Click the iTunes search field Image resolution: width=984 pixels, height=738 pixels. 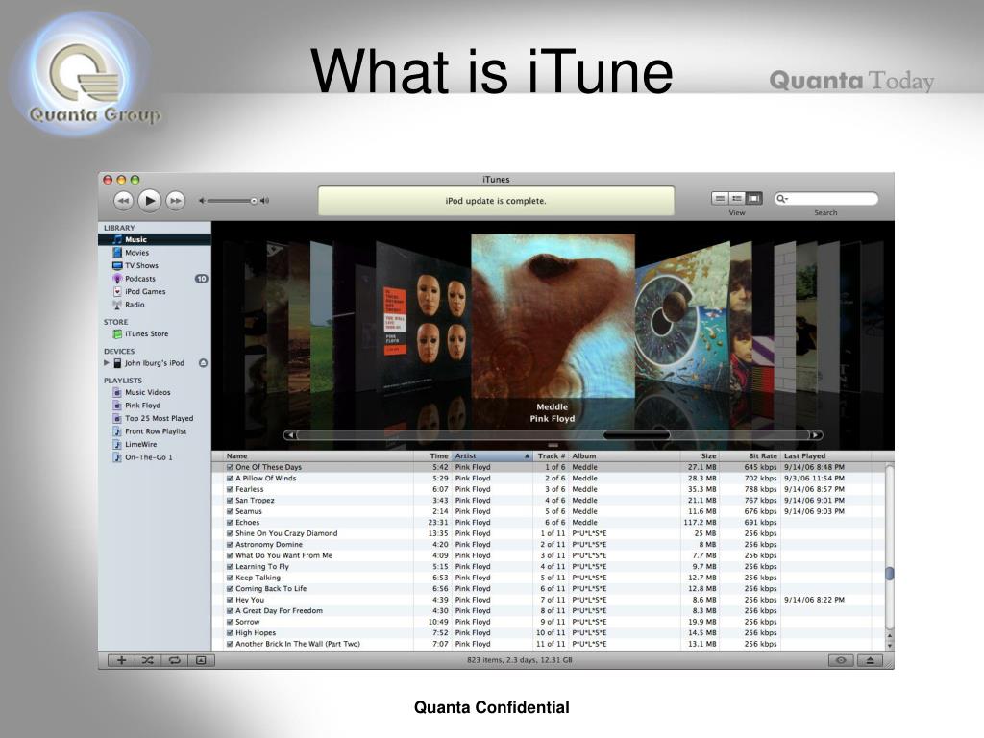[825, 199]
